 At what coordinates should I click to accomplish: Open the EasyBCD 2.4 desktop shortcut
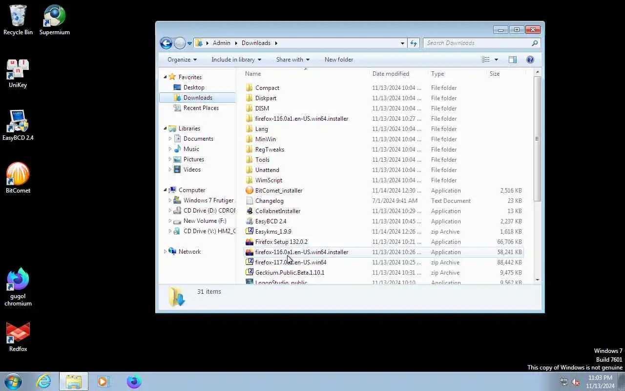point(18,126)
